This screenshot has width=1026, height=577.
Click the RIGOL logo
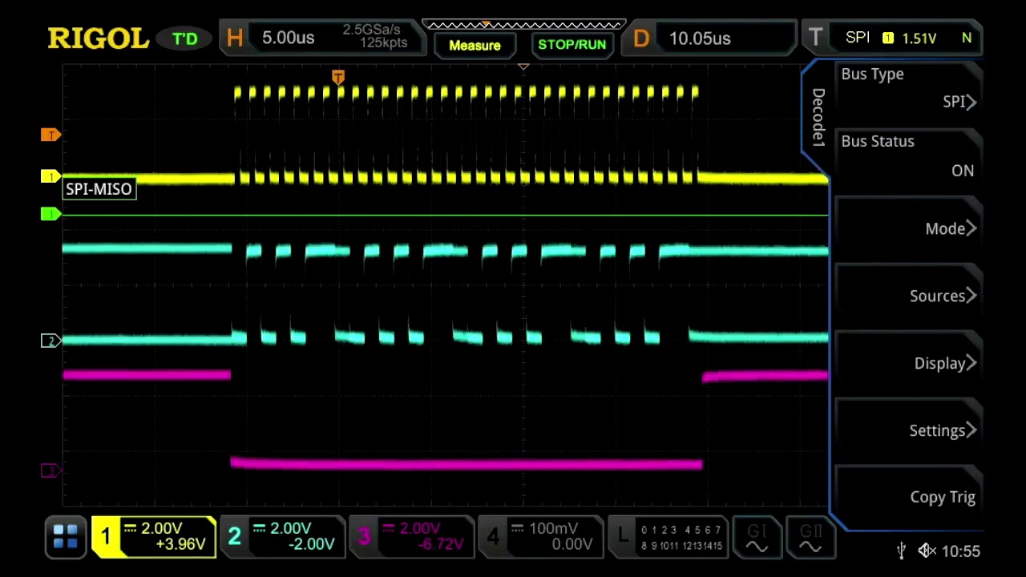(99, 38)
